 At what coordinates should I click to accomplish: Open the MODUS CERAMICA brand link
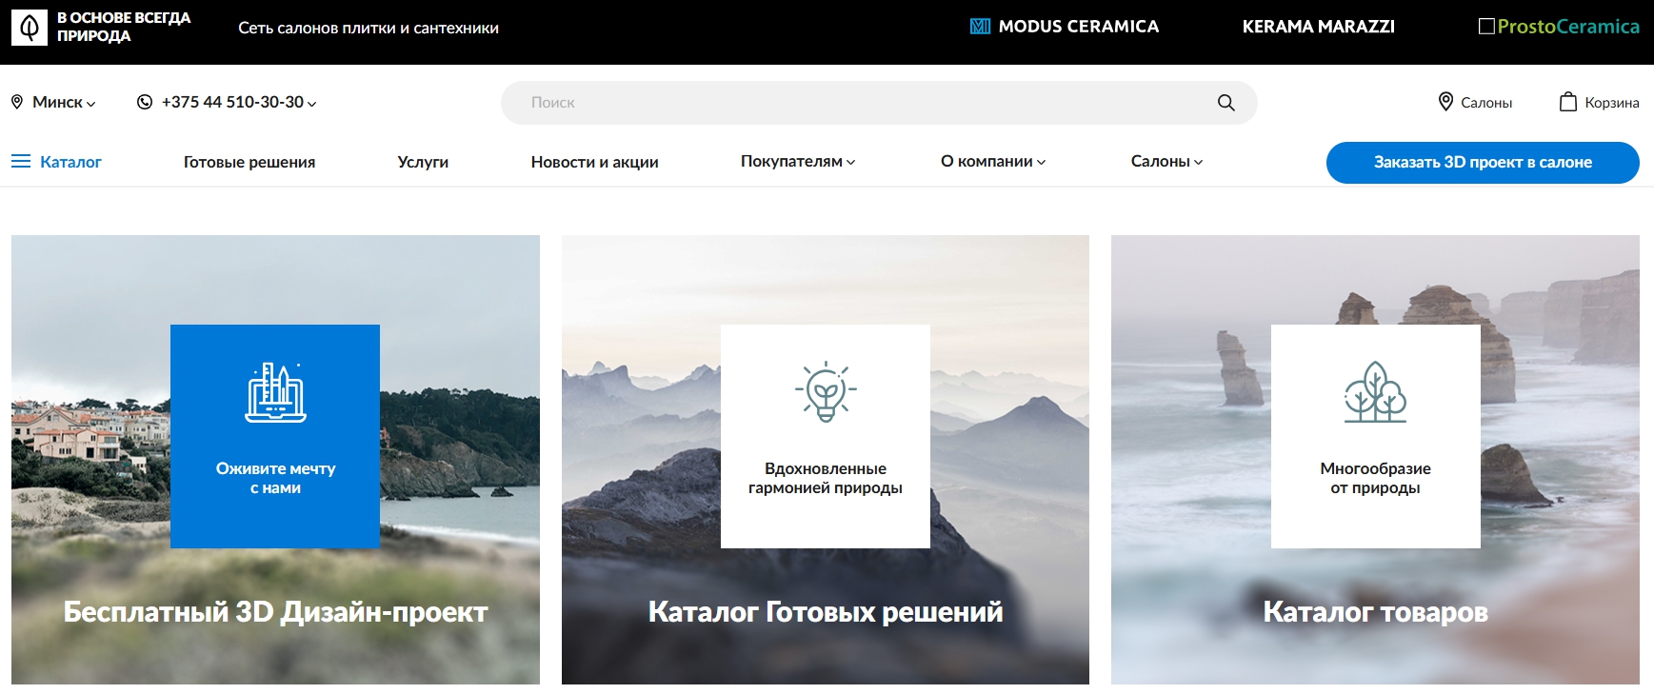click(1065, 27)
